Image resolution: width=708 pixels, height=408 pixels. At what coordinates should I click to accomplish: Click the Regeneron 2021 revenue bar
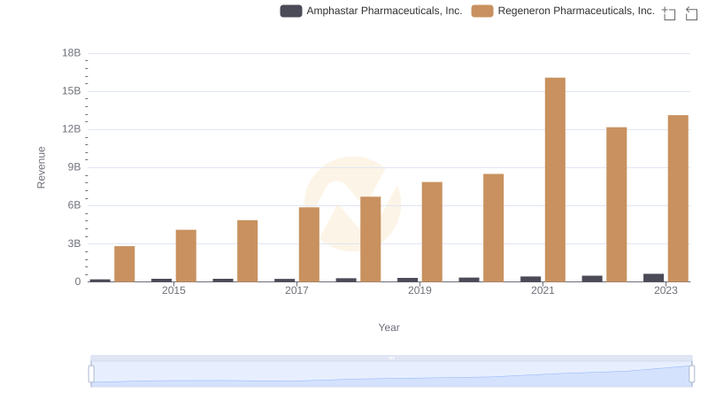(555, 180)
